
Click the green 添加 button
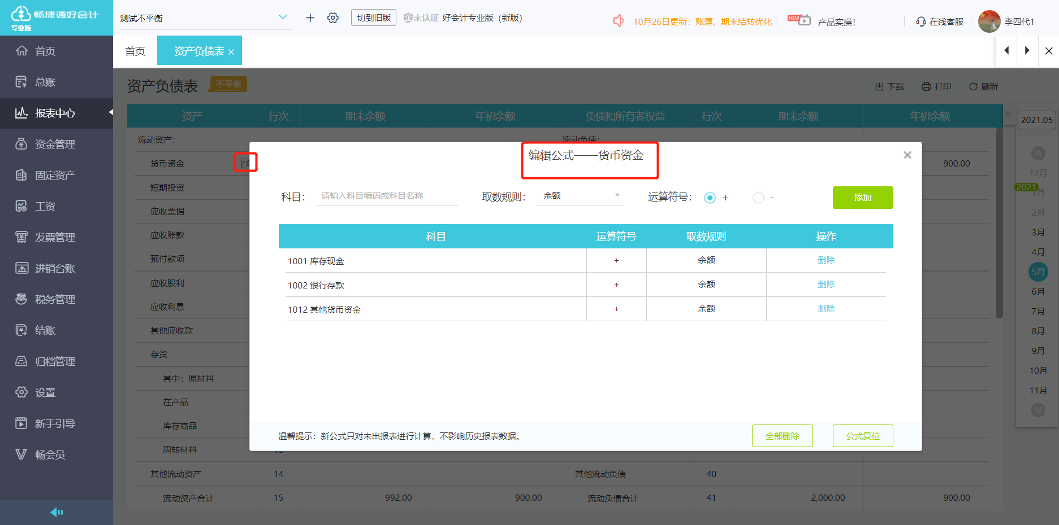pos(862,198)
